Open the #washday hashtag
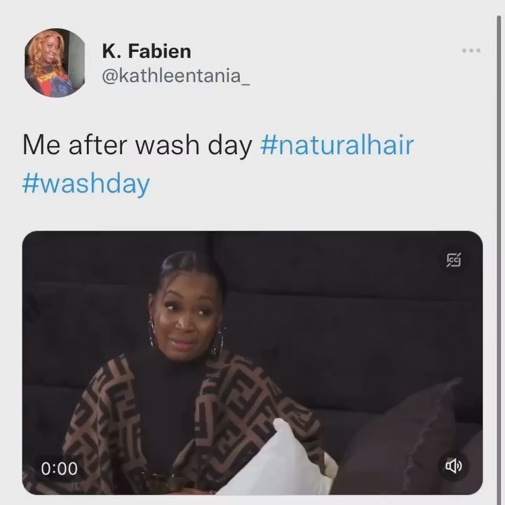 [86, 183]
